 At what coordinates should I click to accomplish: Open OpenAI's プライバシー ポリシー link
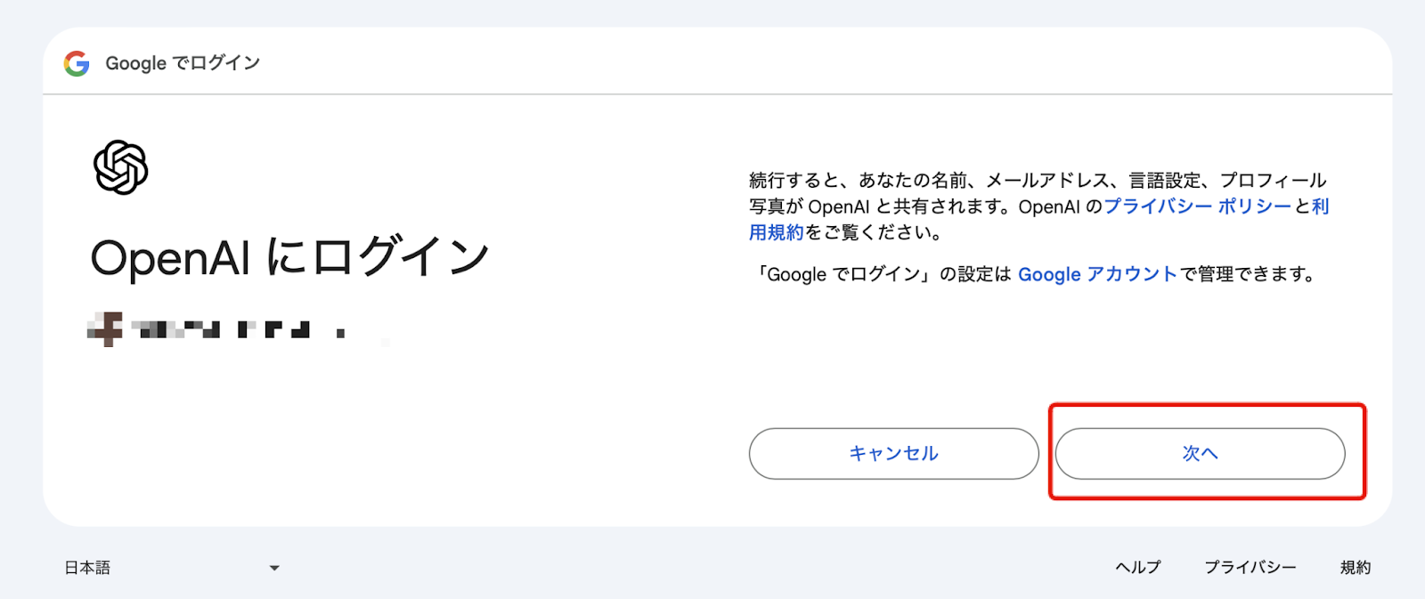click(1197, 206)
